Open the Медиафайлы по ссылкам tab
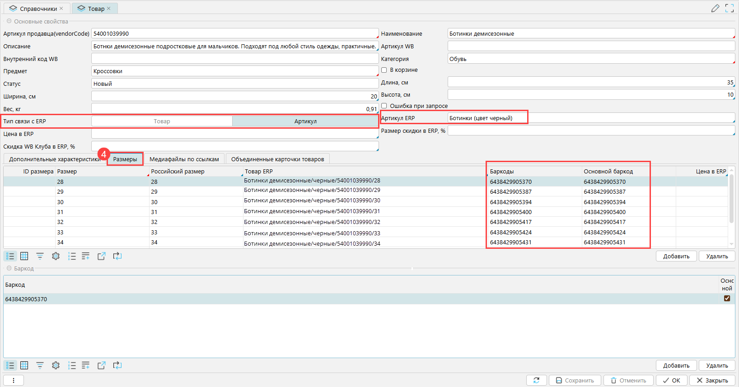This screenshot has width=739, height=387. pyautogui.click(x=184, y=159)
